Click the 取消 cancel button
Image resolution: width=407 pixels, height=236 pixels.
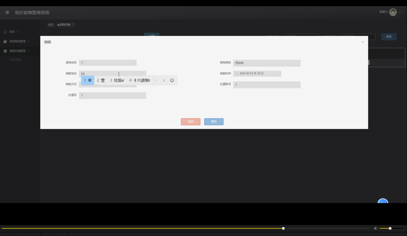191,121
